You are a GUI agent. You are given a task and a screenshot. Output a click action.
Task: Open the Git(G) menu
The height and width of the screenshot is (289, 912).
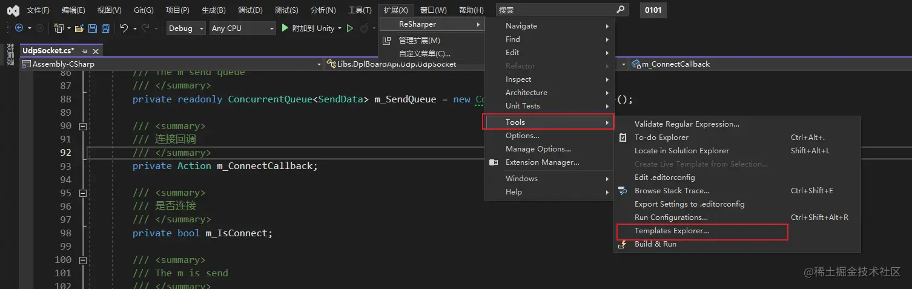(144, 10)
